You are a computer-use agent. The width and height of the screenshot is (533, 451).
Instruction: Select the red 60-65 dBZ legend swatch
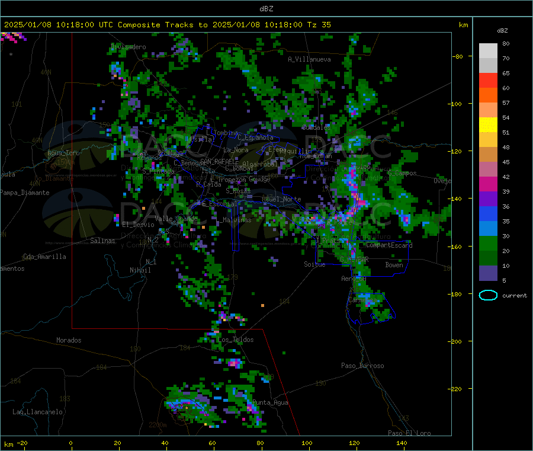pos(488,80)
